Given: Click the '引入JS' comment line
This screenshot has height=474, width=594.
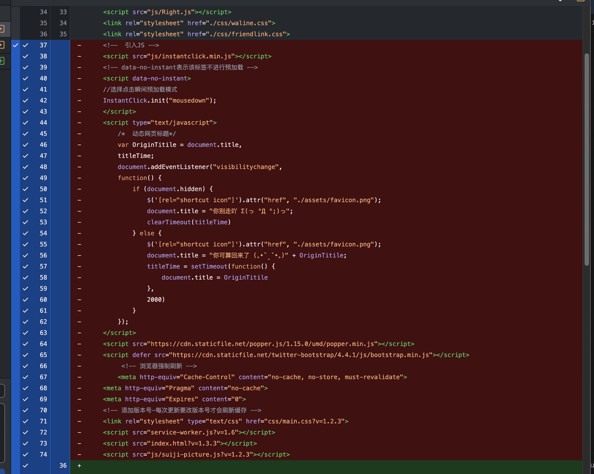Looking at the screenshot, I should (131, 45).
